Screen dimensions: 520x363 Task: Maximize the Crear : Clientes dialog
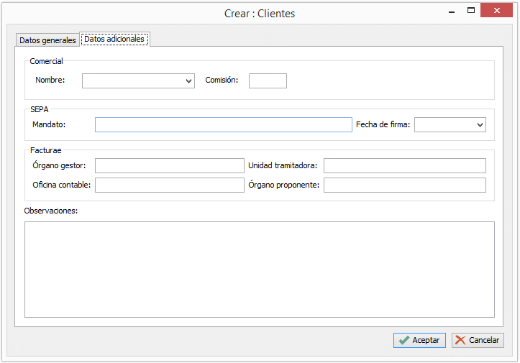tap(471, 11)
